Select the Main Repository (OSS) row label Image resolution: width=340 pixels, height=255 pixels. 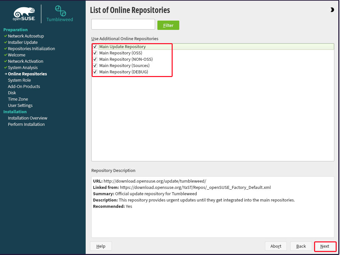tap(121, 53)
